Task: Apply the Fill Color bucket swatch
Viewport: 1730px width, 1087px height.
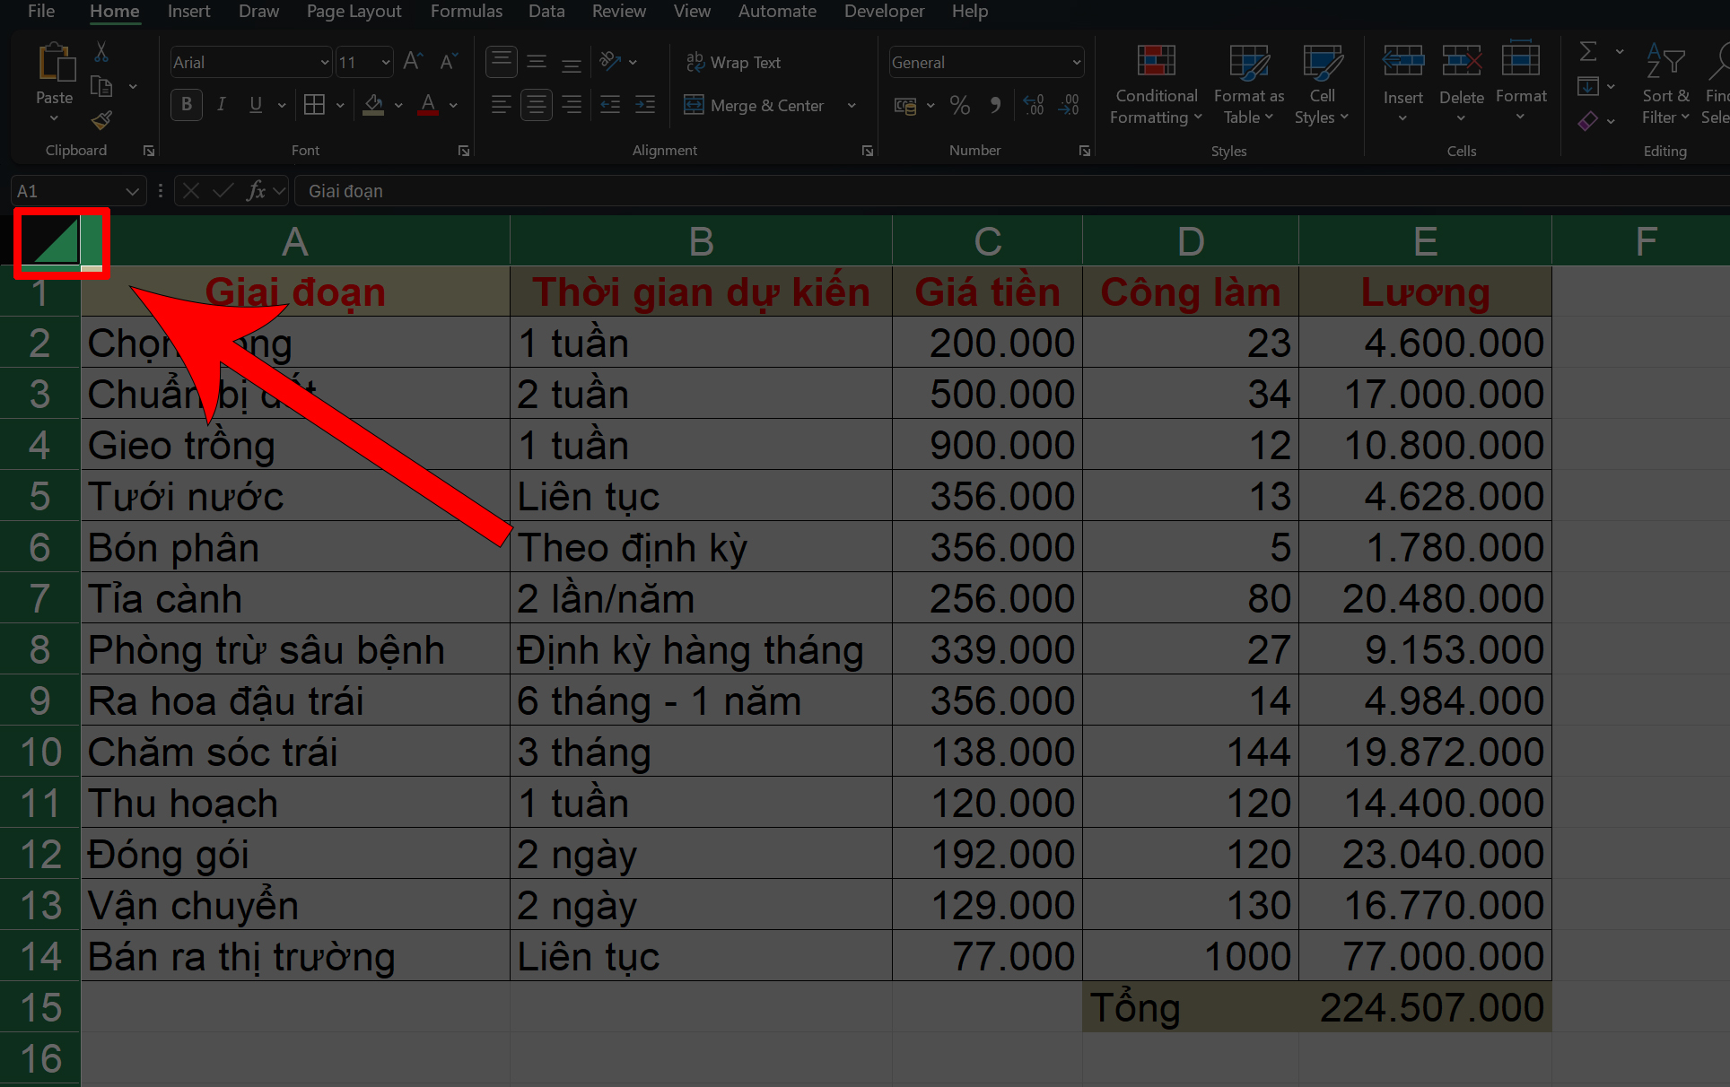Action: [x=374, y=105]
